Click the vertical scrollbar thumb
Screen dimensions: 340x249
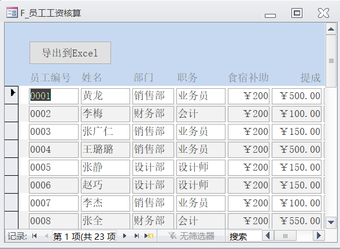(331, 61)
